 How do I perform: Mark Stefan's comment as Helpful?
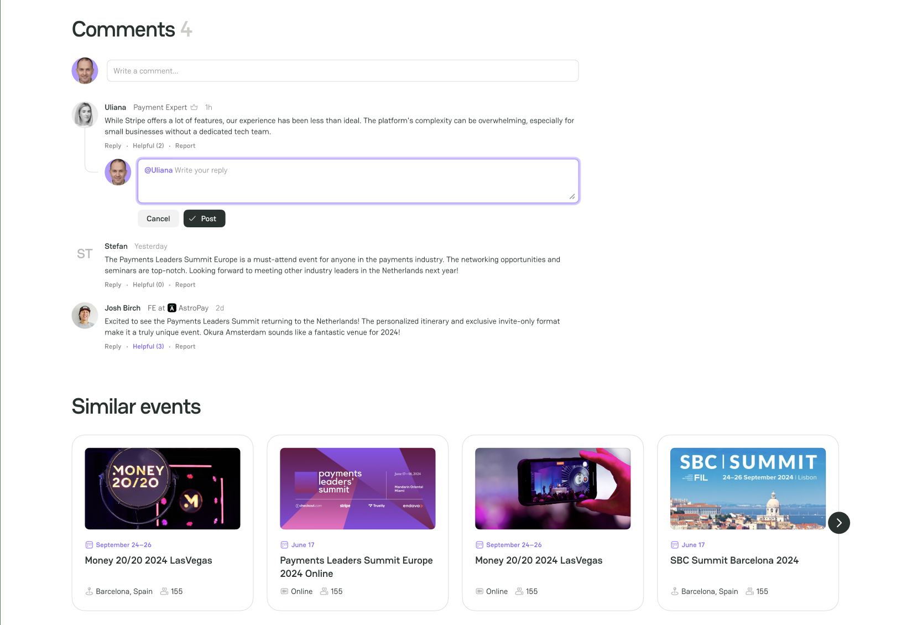(x=148, y=285)
